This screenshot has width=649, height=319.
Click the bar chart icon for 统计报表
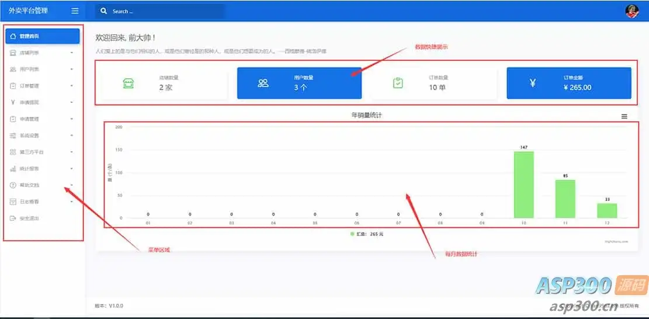[x=13, y=169]
